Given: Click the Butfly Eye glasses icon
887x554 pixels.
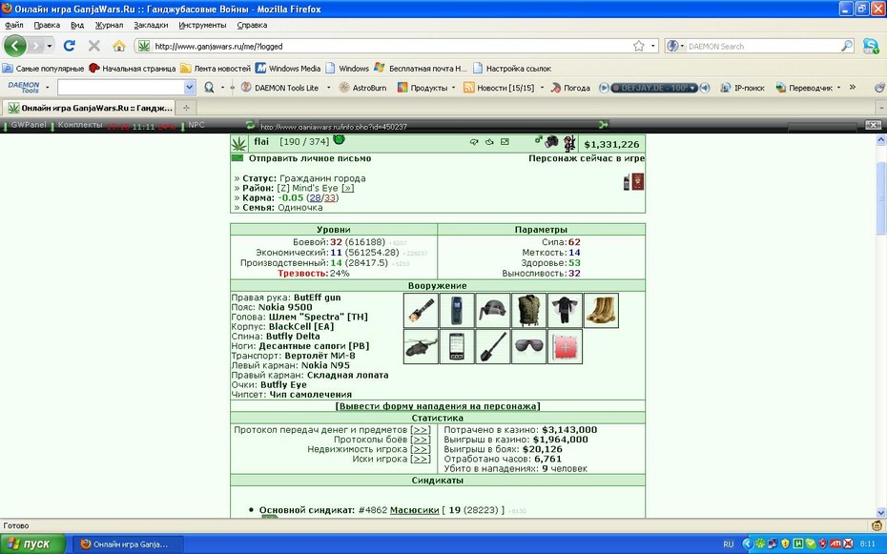Looking at the screenshot, I should click(529, 346).
